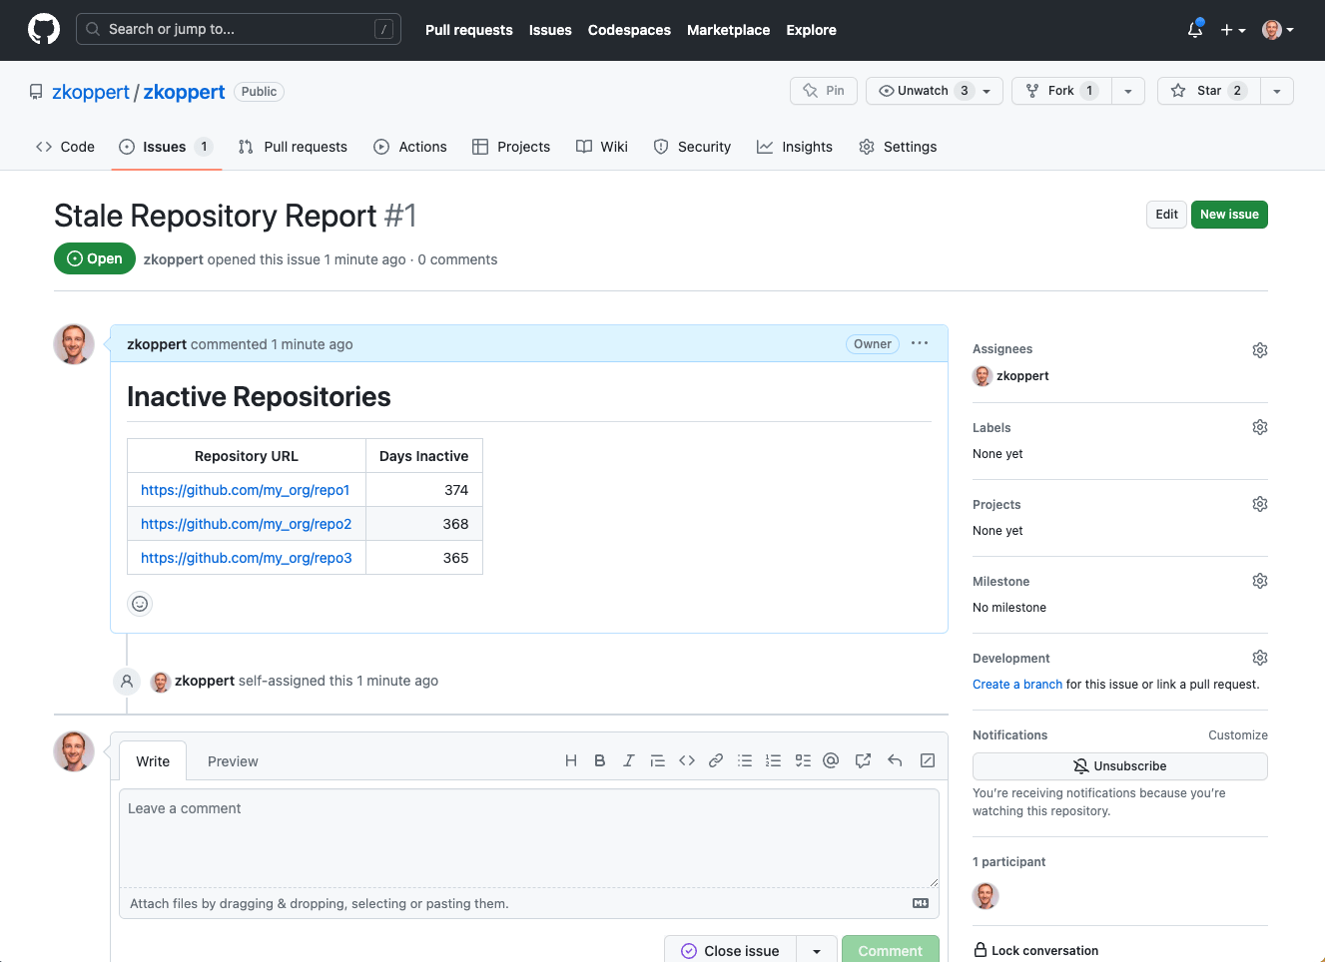Open the repo2 repository URL link

(246, 524)
